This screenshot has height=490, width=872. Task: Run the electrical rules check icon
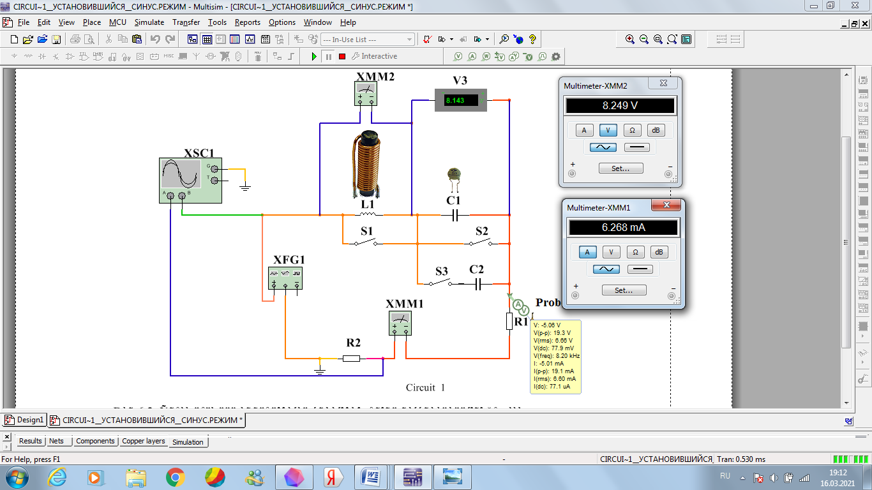click(x=427, y=40)
